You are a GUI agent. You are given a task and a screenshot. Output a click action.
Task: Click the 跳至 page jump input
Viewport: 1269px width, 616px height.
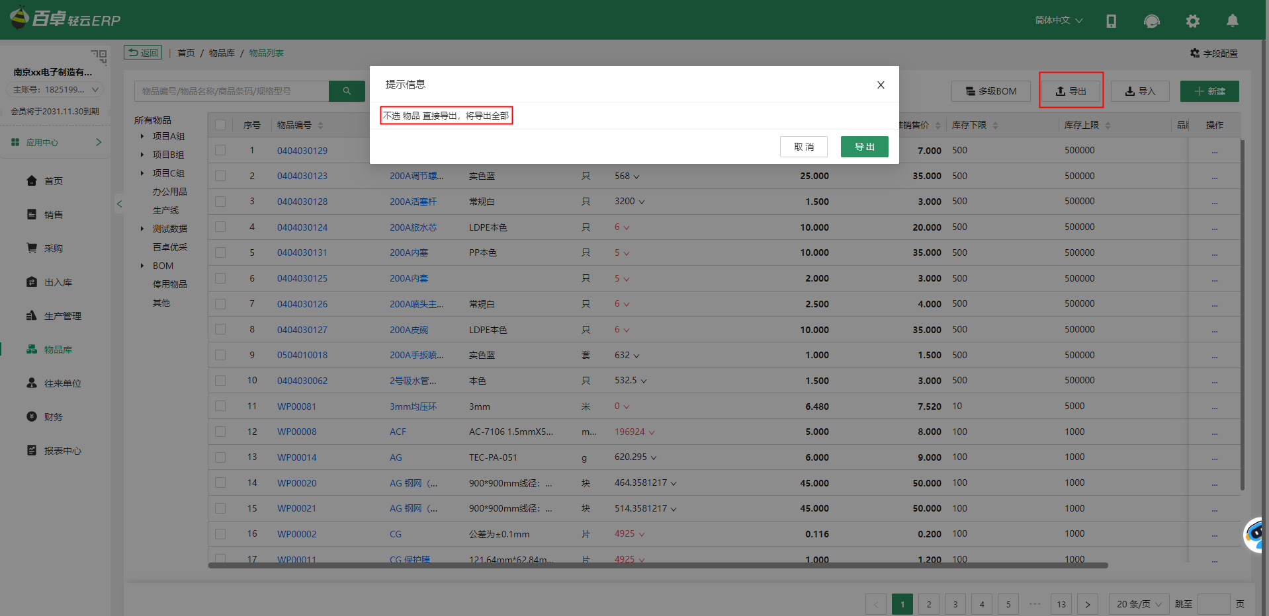(1214, 604)
